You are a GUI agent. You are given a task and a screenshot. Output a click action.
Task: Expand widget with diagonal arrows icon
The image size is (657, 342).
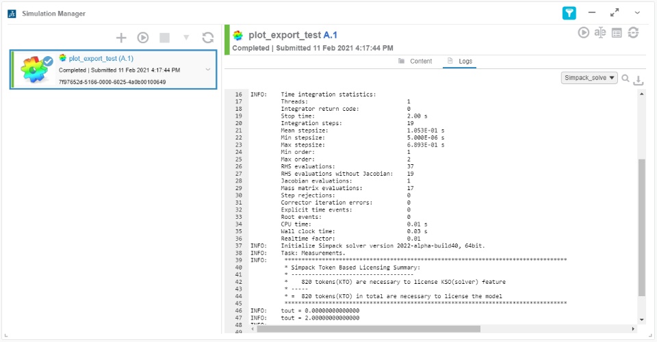point(615,13)
